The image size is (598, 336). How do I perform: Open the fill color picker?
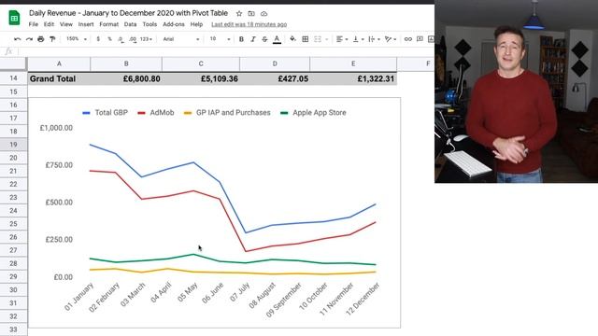tap(292, 39)
